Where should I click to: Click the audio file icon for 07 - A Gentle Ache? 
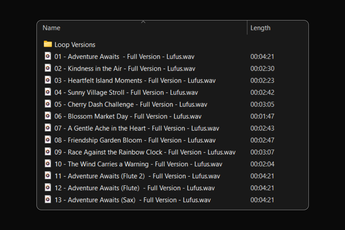click(x=48, y=127)
